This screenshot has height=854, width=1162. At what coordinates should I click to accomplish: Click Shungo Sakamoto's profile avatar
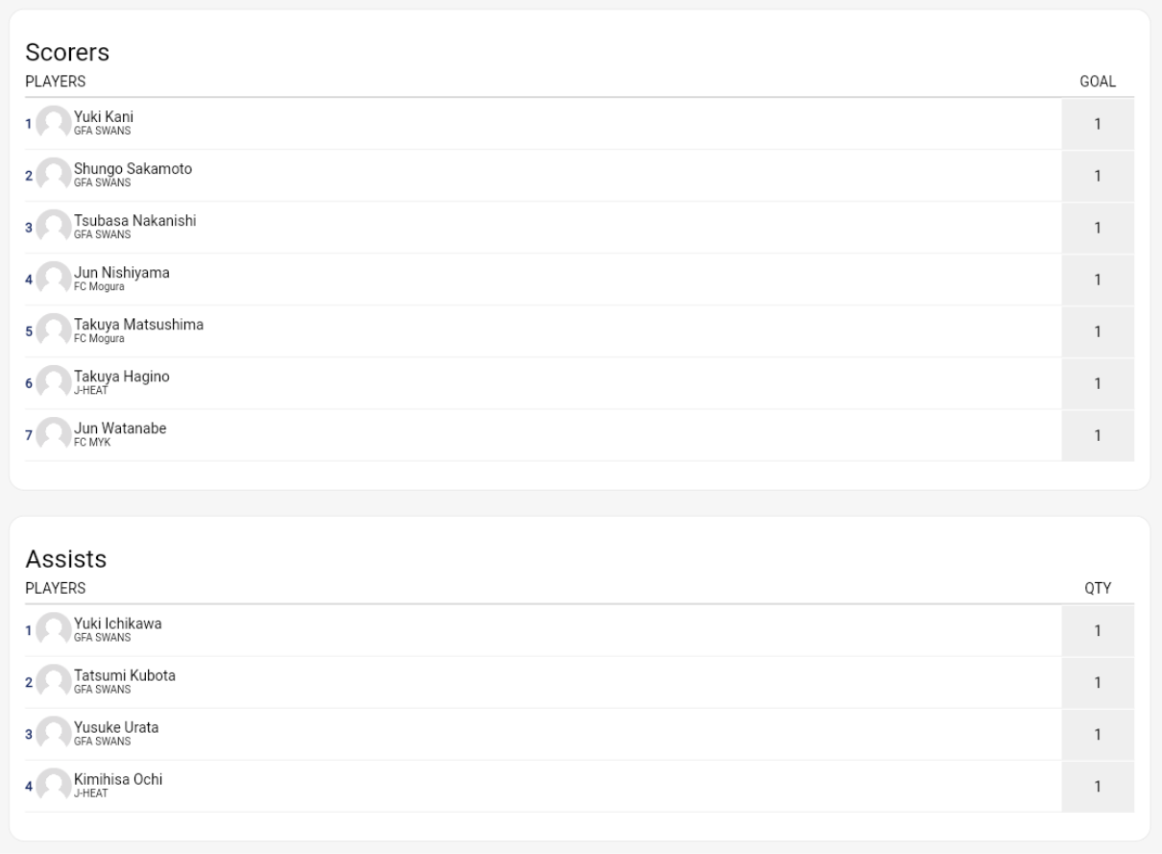point(54,176)
